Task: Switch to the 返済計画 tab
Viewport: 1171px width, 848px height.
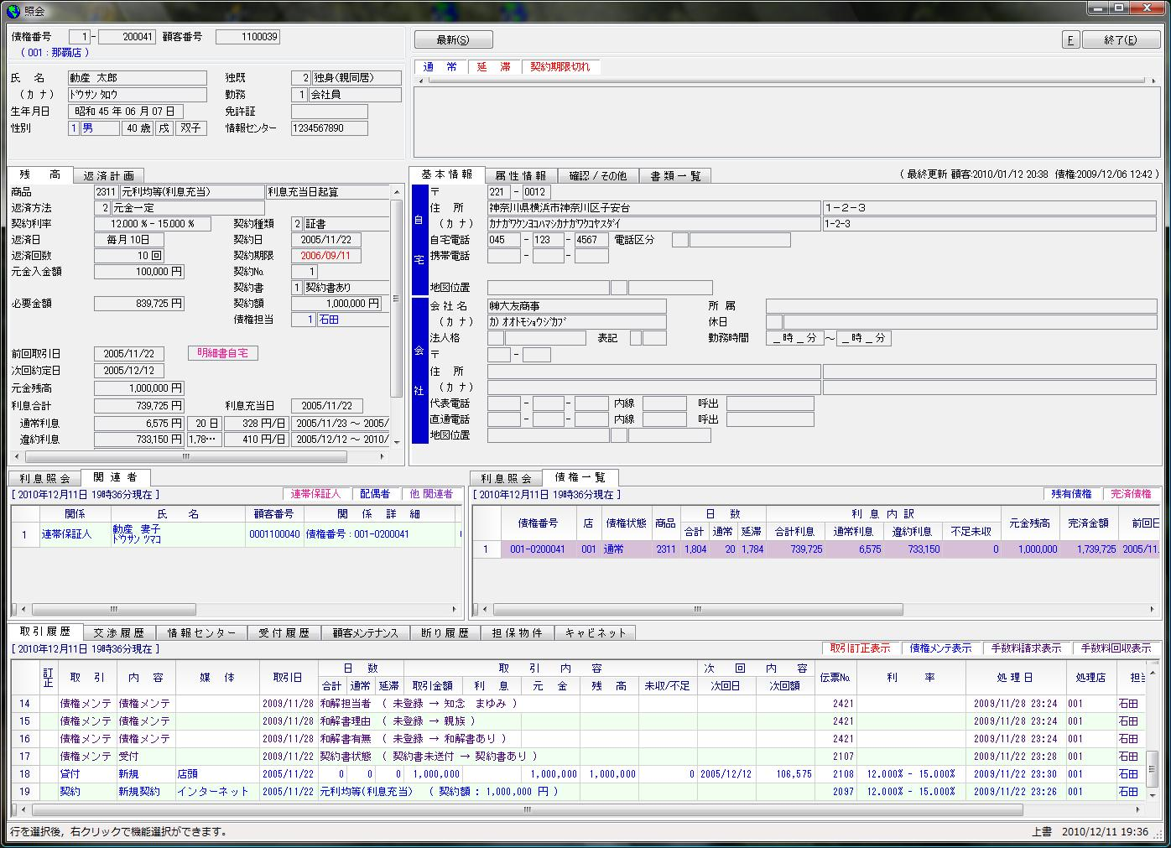Action: click(x=108, y=176)
